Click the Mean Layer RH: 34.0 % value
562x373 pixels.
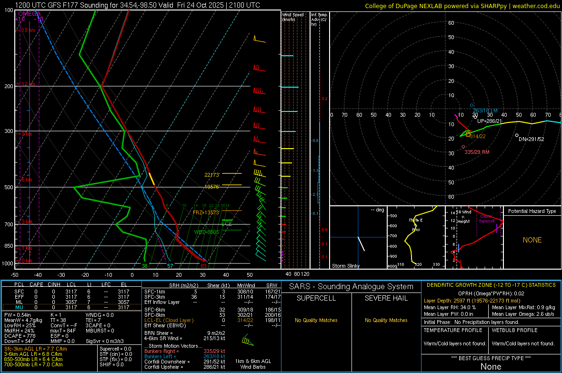tap(450, 307)
